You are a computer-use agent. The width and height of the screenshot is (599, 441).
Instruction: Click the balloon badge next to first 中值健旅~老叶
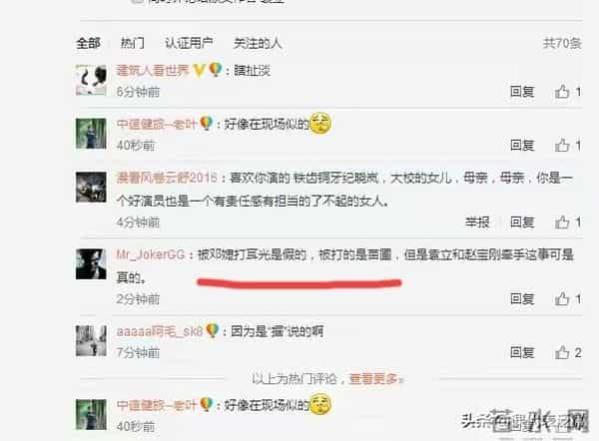pos(207,124)
